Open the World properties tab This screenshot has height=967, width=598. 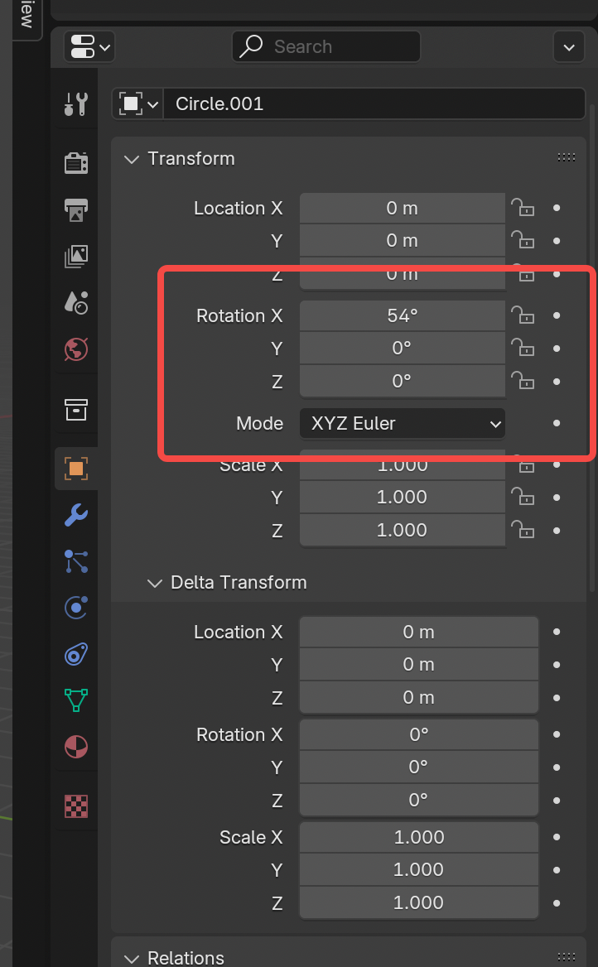click(76, 349)
